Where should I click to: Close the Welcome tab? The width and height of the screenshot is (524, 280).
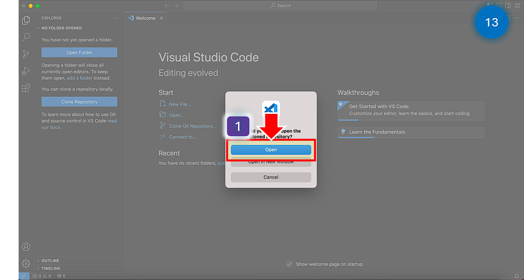point(161,18)
